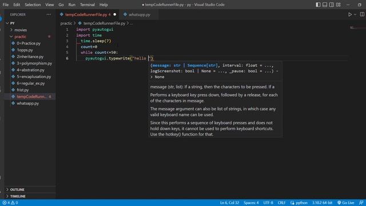Image resolution: width=366 pixels, height=206 pixels.
Task: Click on time.sleep(7) code line
Action: point(96,41)
